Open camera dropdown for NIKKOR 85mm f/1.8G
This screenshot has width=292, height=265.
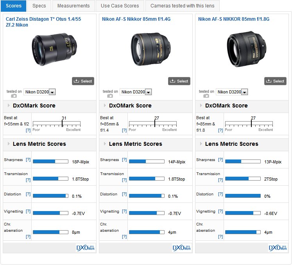232,92
